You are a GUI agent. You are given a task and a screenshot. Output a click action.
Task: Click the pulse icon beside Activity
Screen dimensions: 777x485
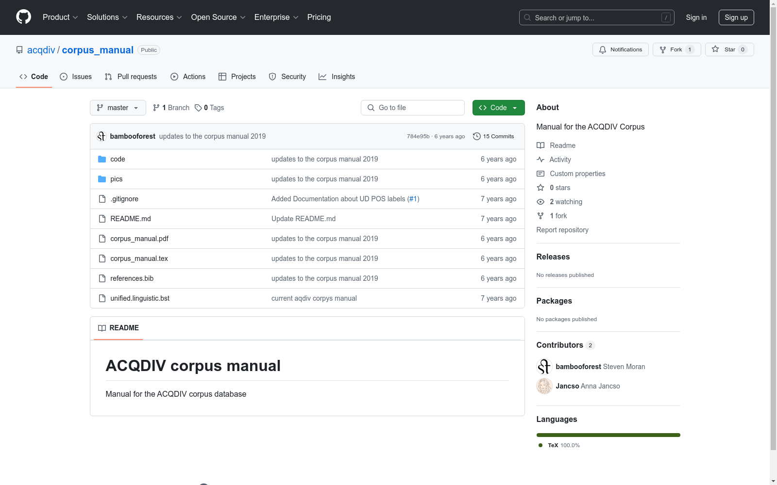coord(541,160)
